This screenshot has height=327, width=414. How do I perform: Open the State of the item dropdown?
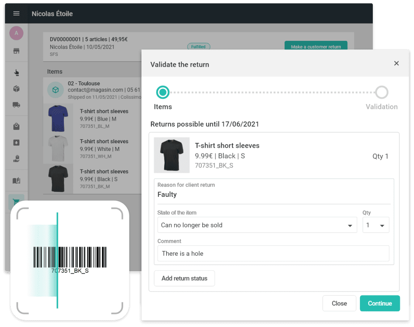click(x=257, y=225)
